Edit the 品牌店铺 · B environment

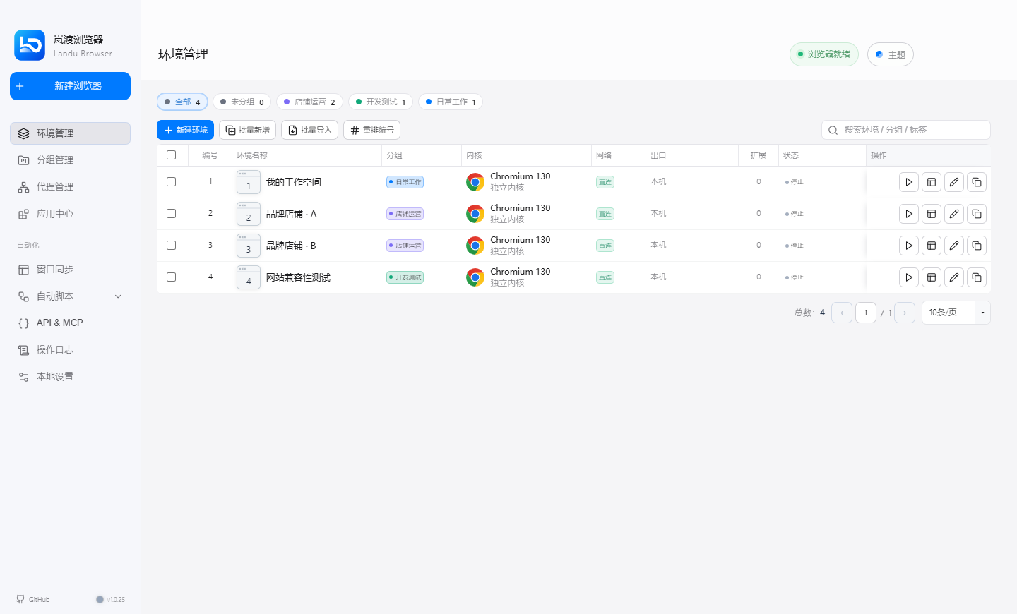[954, 246]
